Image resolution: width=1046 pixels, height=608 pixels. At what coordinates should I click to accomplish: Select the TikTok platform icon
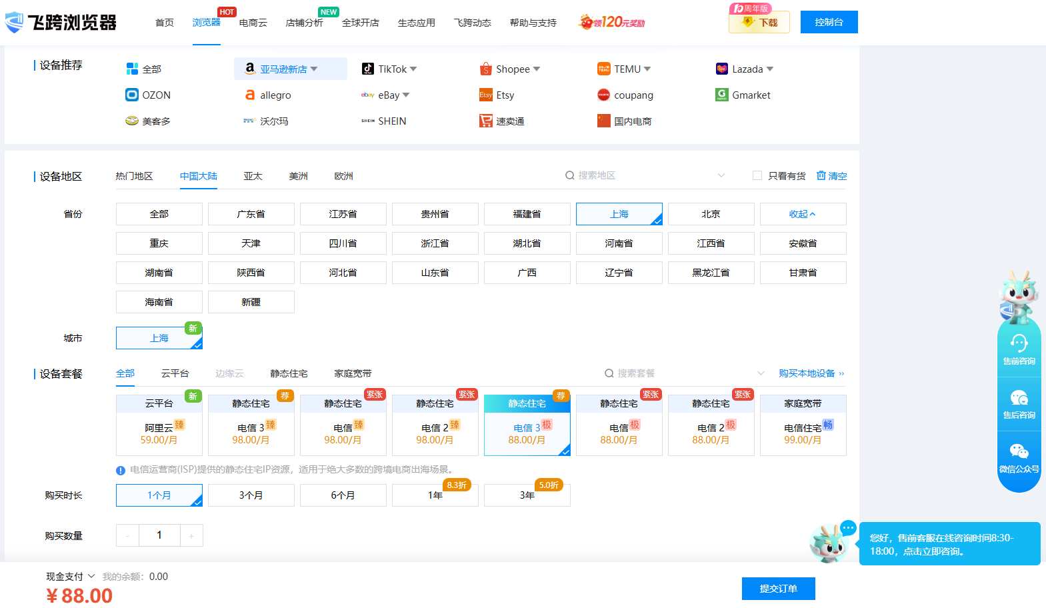tap(367, 69)
